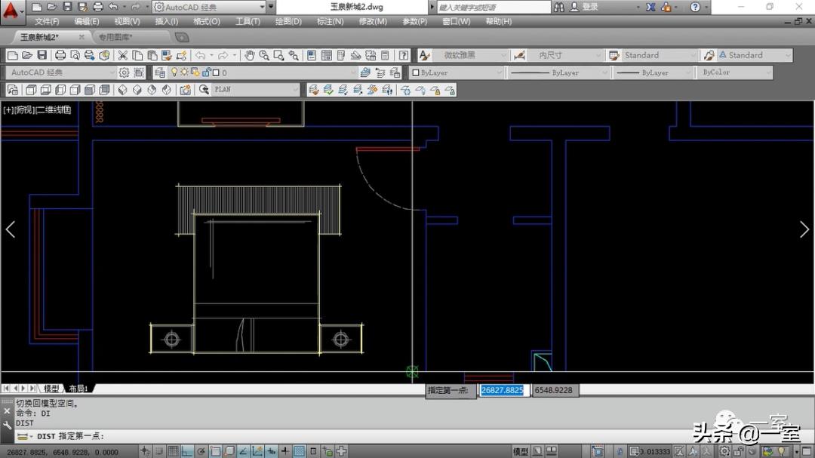Click the Text Style icon beside 微软雅黑
The image size is (815, 458).
click(424, 55)
